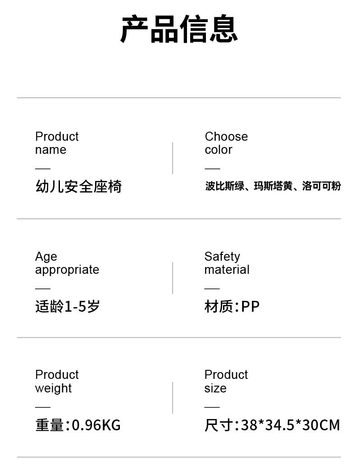356x470 pixels.
Task: Click the "Age appropriate" label
Action: pos(67,263)
